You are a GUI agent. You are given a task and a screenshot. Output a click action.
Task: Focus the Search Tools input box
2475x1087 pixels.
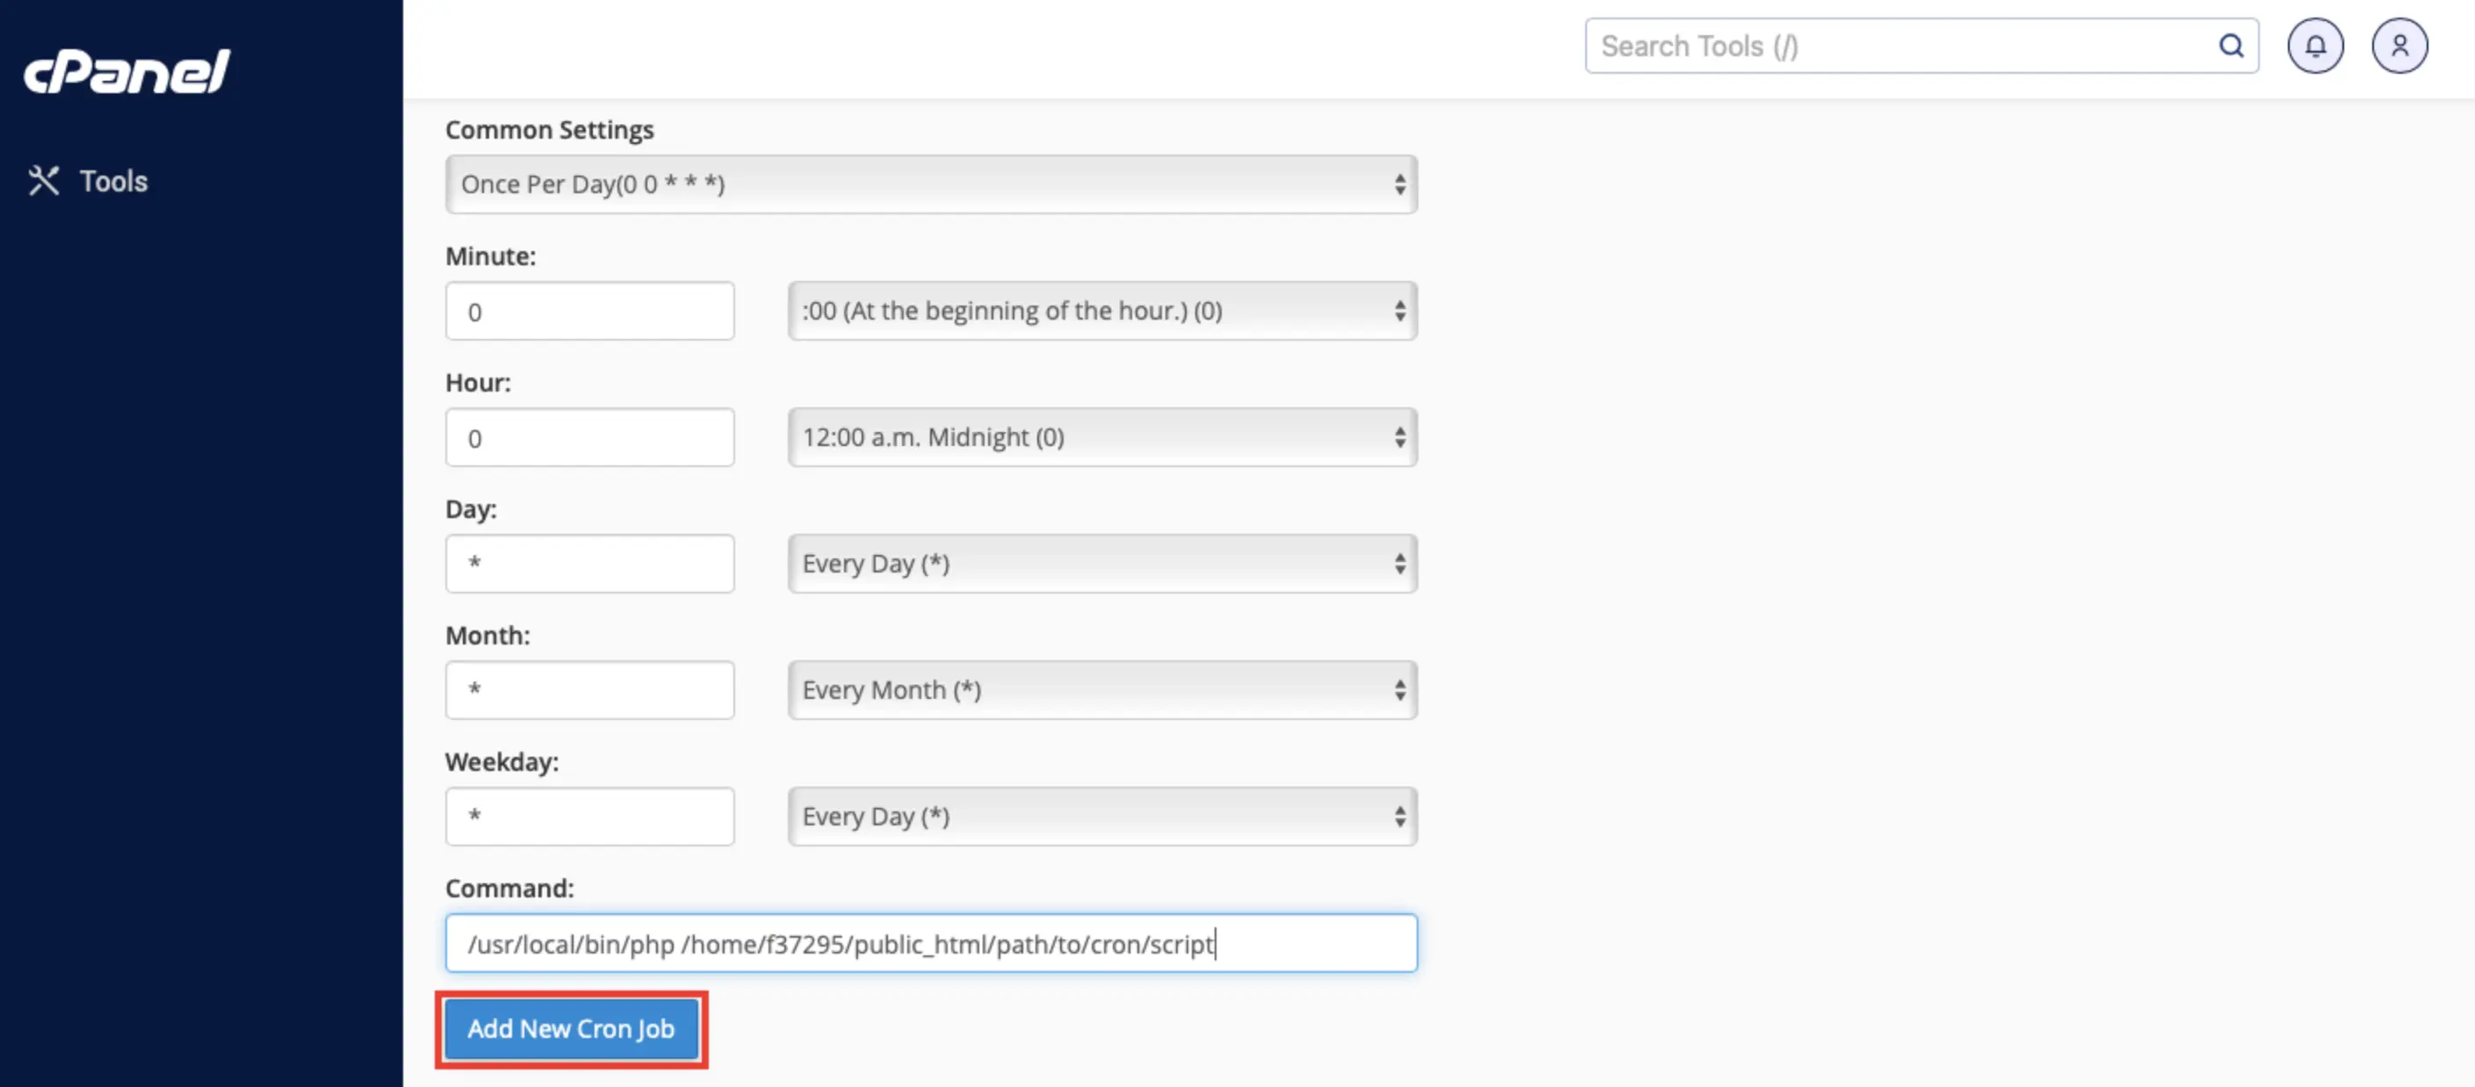[x=1921, y=46]
